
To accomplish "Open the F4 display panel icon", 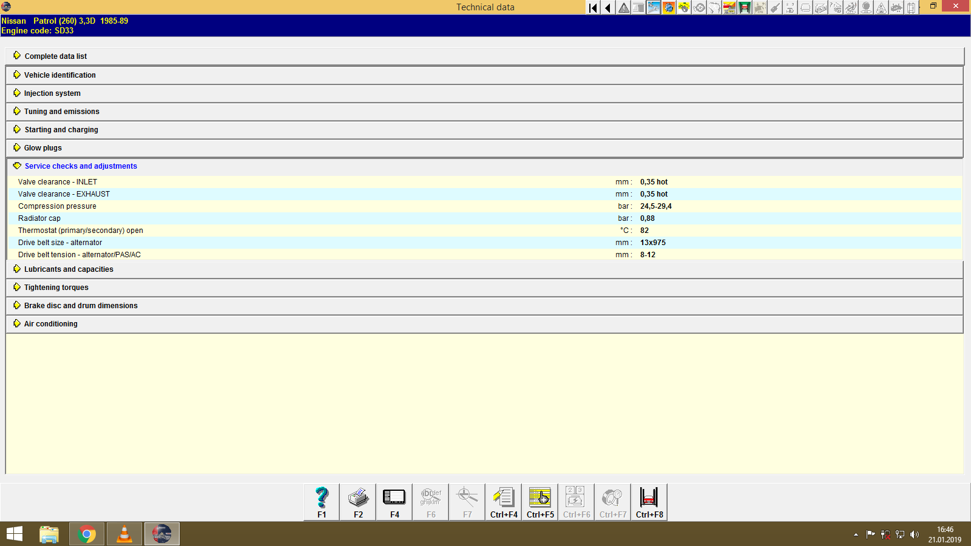I will pyautogui.click(x=394, y=501).
